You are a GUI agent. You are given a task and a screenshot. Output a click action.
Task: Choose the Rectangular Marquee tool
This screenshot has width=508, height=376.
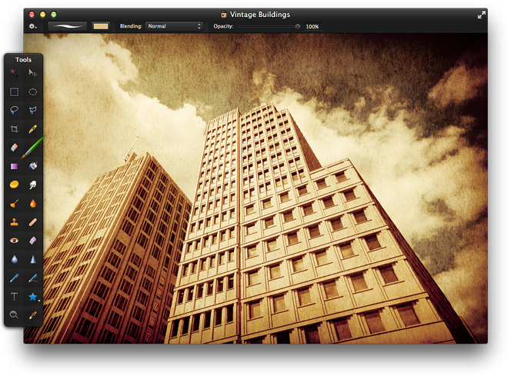[14, 92]
